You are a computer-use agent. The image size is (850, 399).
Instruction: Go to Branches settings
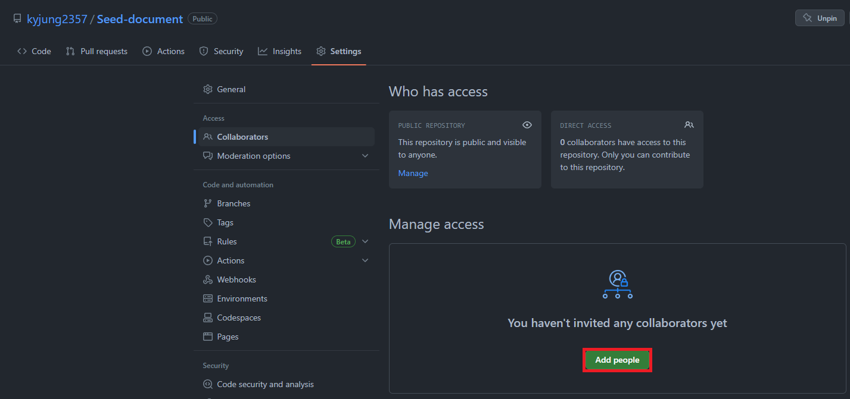point(286,203)
